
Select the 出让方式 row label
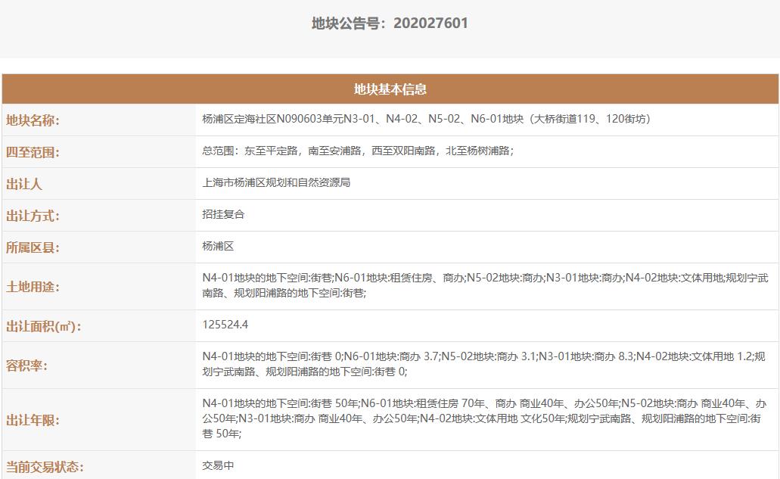33,216
